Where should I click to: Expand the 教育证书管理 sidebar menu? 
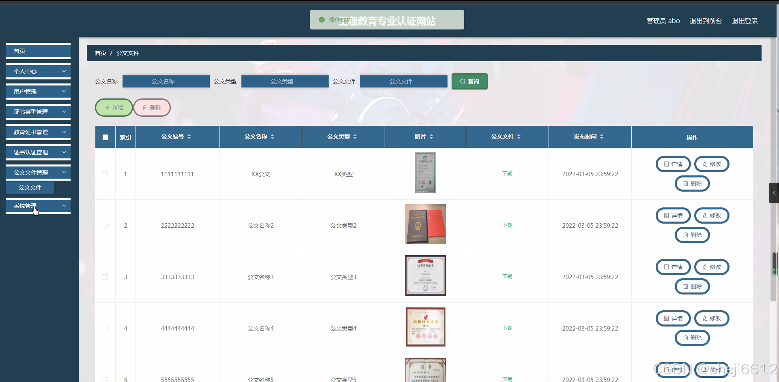click(38, 132)
